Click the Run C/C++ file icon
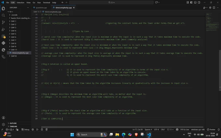Screen dimensions: 221x138 tap(204, 7)
